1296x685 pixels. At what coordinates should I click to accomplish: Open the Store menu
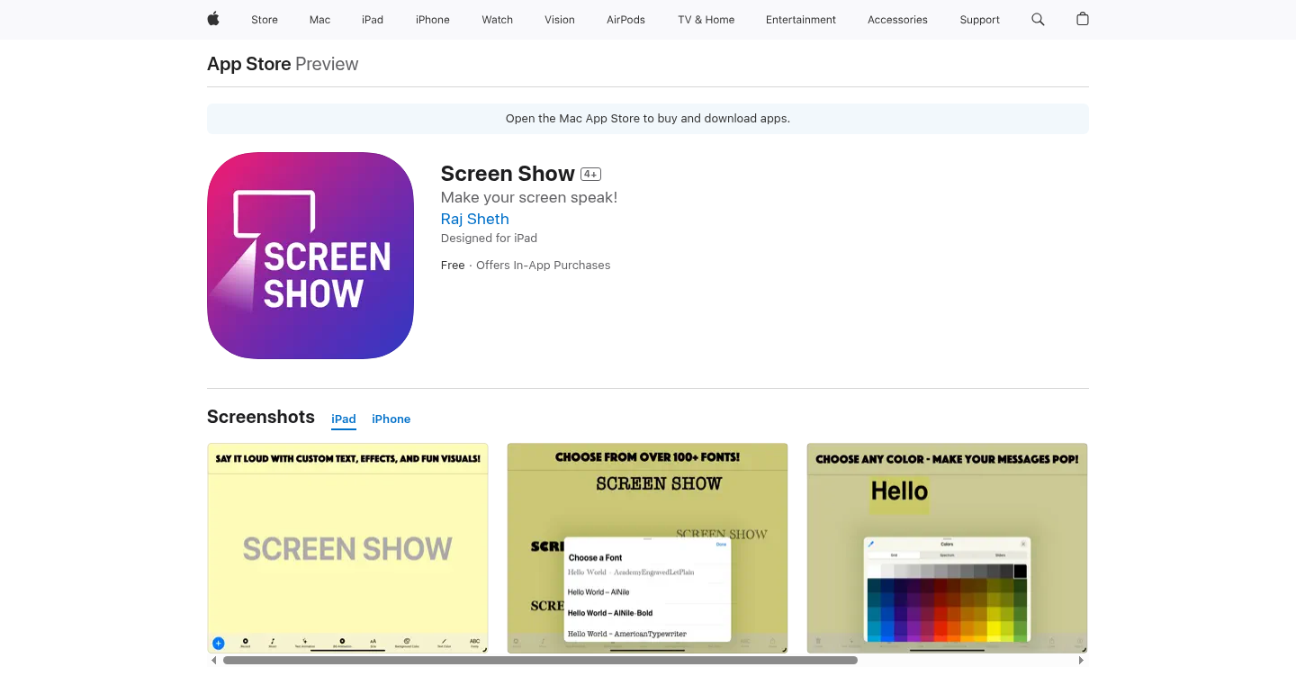pyautogui.click(x=265, y=20)
